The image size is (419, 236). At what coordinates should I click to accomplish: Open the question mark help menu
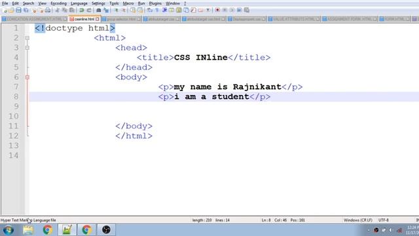tap(185, 3)
